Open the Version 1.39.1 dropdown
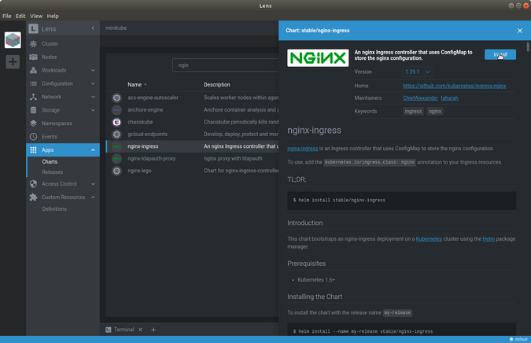Screen dimensions: 531x343 [x=416, y=72]
